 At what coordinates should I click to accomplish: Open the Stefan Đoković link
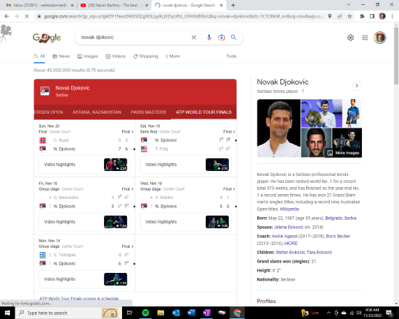290,252
